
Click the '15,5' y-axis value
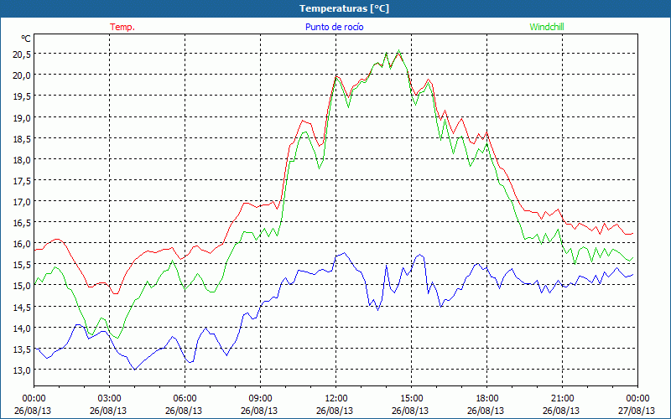click(x=23, y=265)
